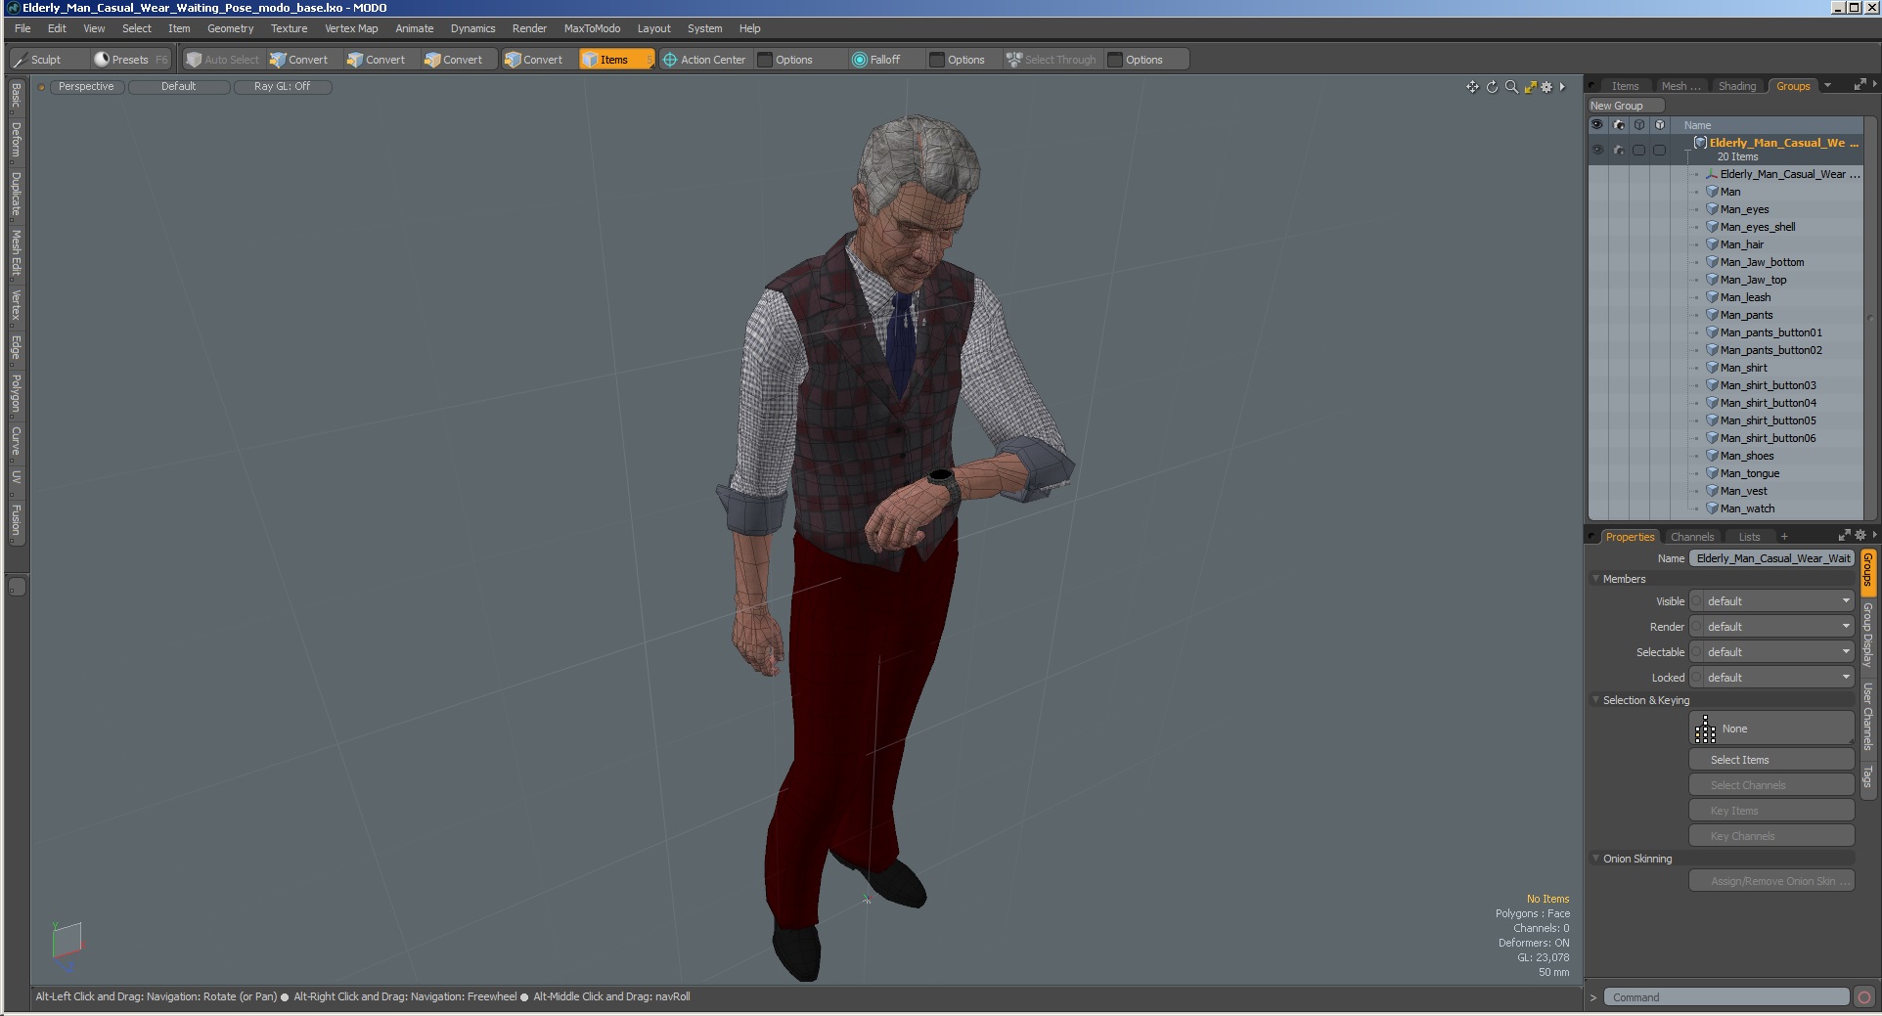Toggle the Visible channel keyframe circle
Image resolution: width=1882 pixels, height=1016 pixels.
pyautogui.click(x=1697, y=601)
